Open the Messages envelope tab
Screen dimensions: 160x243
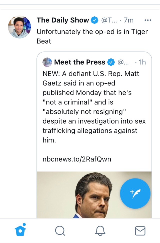click(140, 230)
